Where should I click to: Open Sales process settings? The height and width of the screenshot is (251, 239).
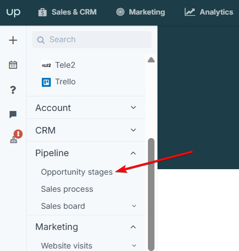click(x=67, y=189)
